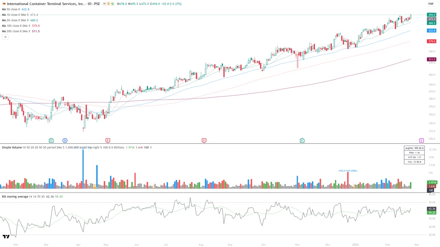
Task: Open the purple upcoming earnings marker
Action: (421, 140)
